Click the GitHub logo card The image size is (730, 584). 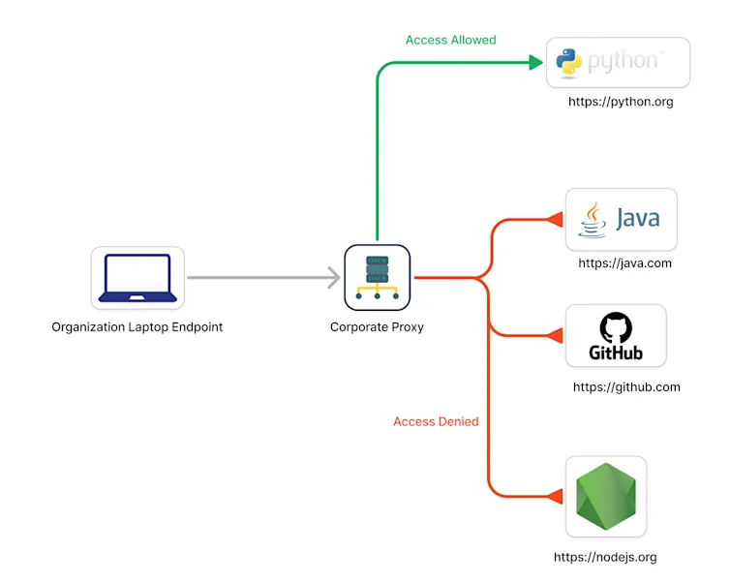click(x=616, y=336)
